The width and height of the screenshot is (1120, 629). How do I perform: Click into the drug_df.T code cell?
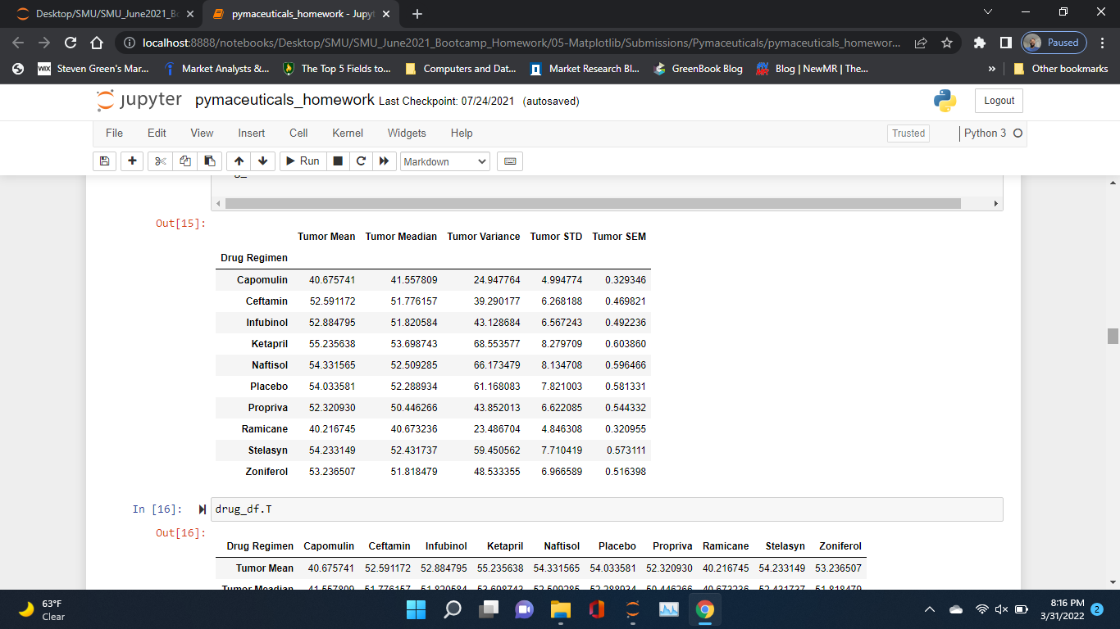tap(607, 509)
